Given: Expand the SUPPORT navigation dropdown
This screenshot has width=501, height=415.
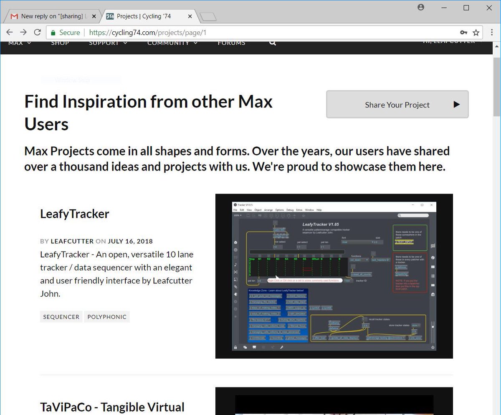Looking at the screenshot, I should pyautogui.click(x=108, y=43).
